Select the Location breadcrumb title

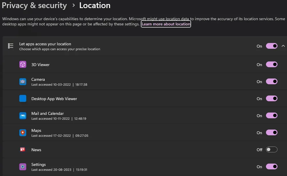(95, 5)
